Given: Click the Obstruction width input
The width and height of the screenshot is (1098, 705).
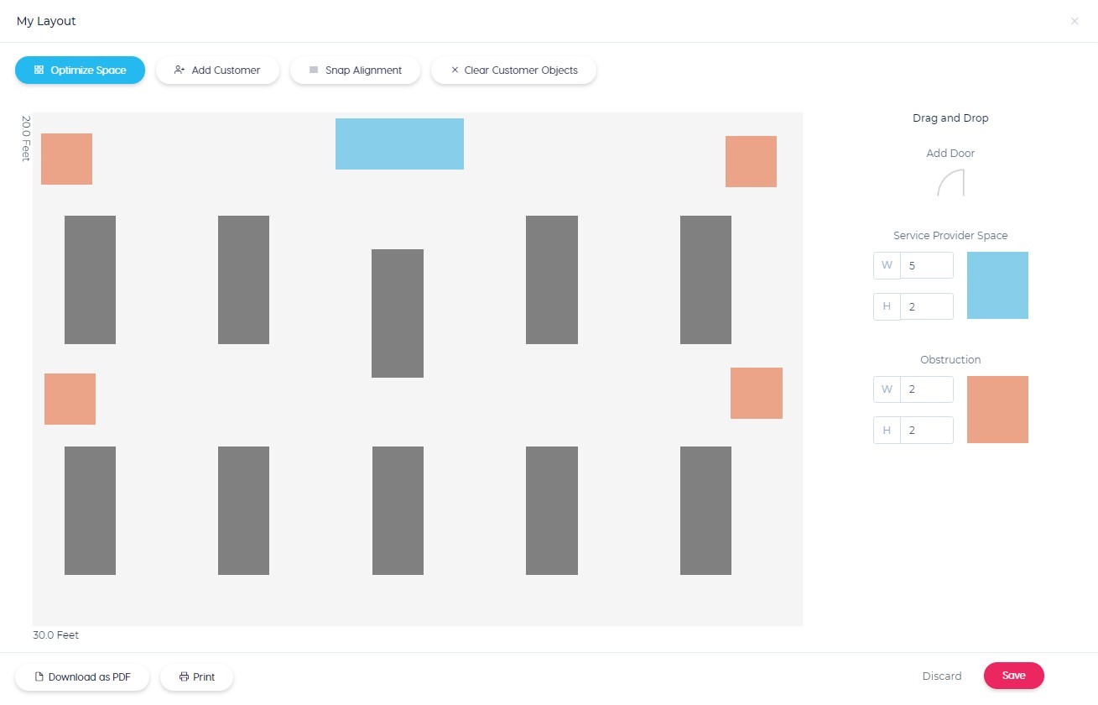Looking at the screenshot, I should pyautogui.click(x=926, y=389).
